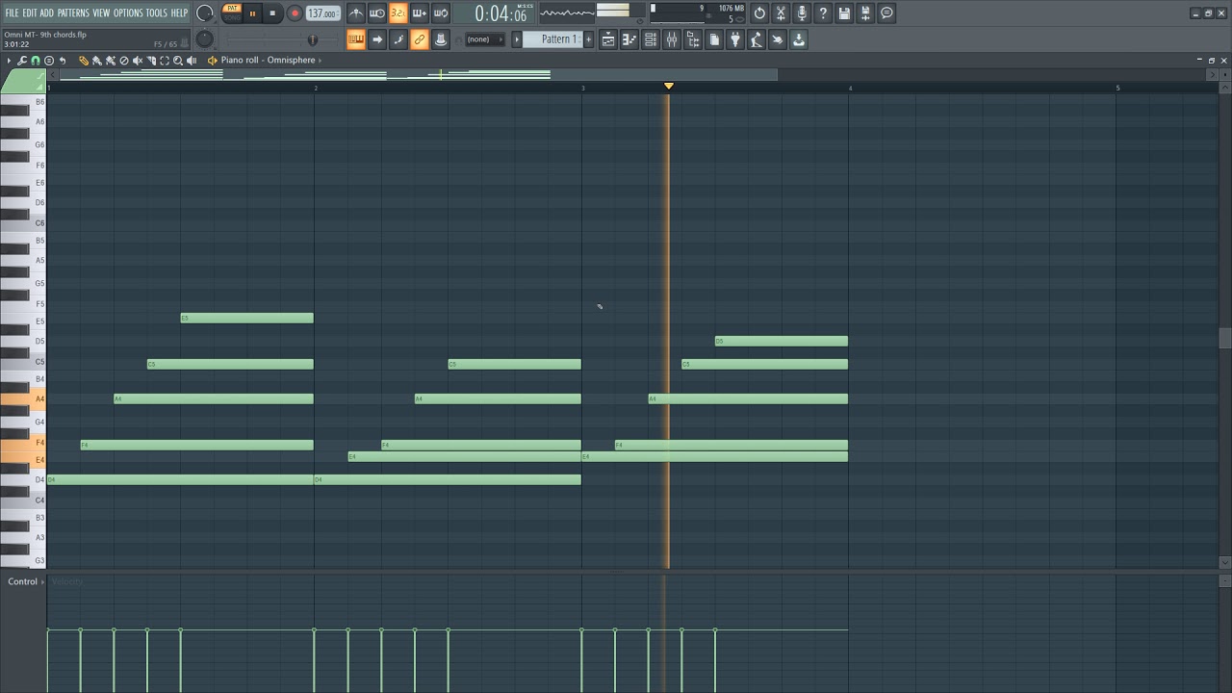Open the target channel speaker selector
Screen dimensions: 1232x693
click(213, 61)
